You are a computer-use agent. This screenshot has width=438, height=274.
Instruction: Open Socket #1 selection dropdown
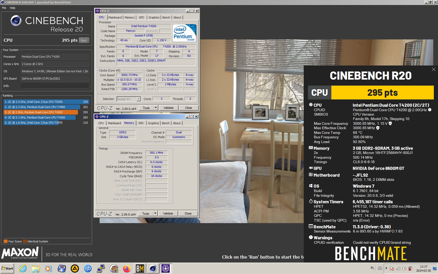129,99
